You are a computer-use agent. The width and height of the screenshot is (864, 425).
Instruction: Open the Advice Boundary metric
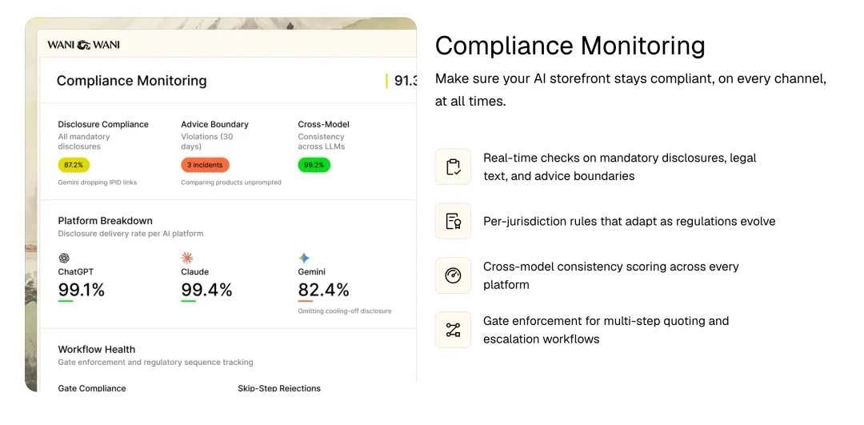(215, 125)
